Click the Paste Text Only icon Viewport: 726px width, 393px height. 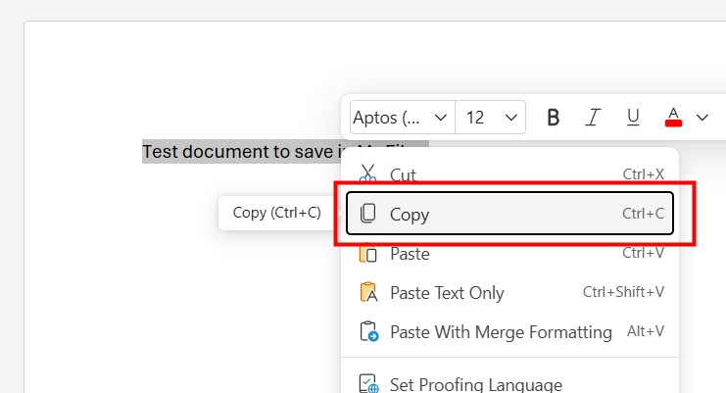click(x=368, y=293)
